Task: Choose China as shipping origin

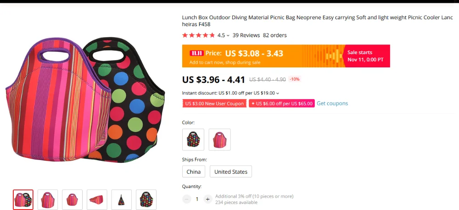Action: pyautogui.click(x=194, y=171)
